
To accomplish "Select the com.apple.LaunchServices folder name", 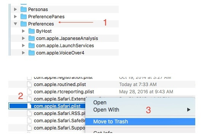I will [65, 46].
